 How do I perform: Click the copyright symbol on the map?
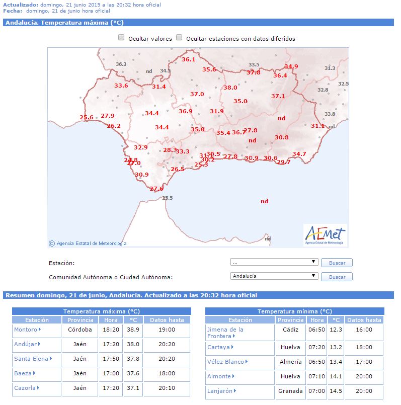point(52,244)
